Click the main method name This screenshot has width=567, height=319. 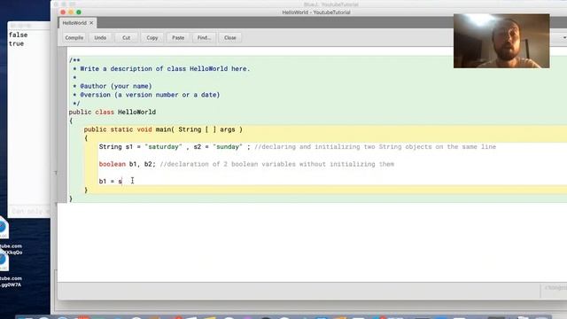[x=163, y=129]
